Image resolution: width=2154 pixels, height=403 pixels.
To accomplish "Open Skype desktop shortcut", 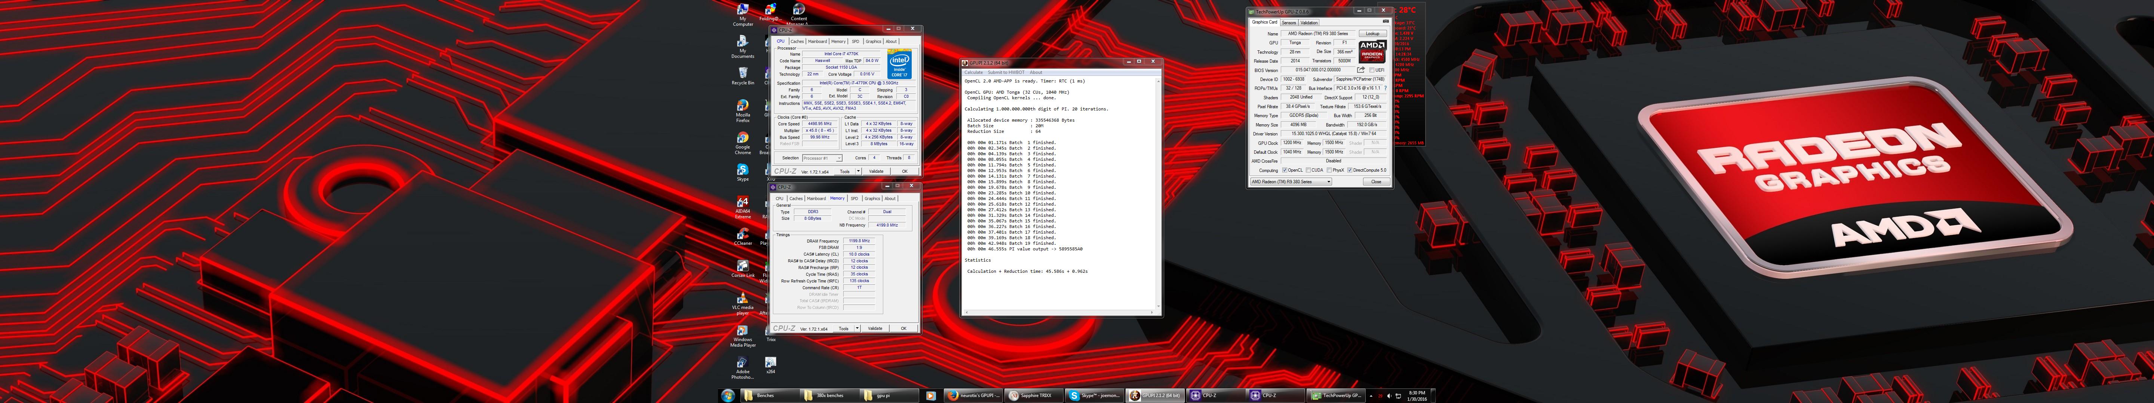I will [743, 172].
